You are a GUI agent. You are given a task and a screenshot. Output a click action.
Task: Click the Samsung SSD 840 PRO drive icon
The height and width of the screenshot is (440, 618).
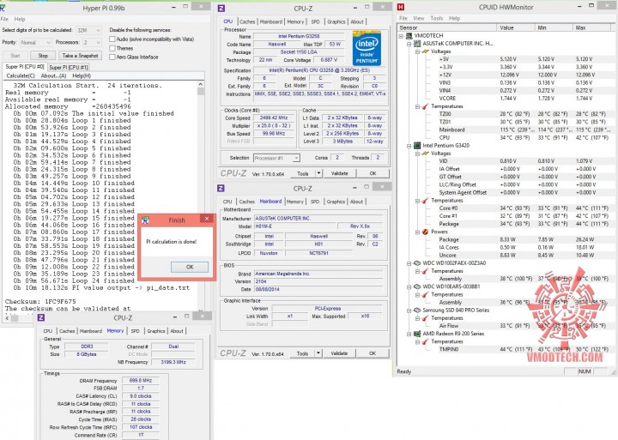pos(417,310)
